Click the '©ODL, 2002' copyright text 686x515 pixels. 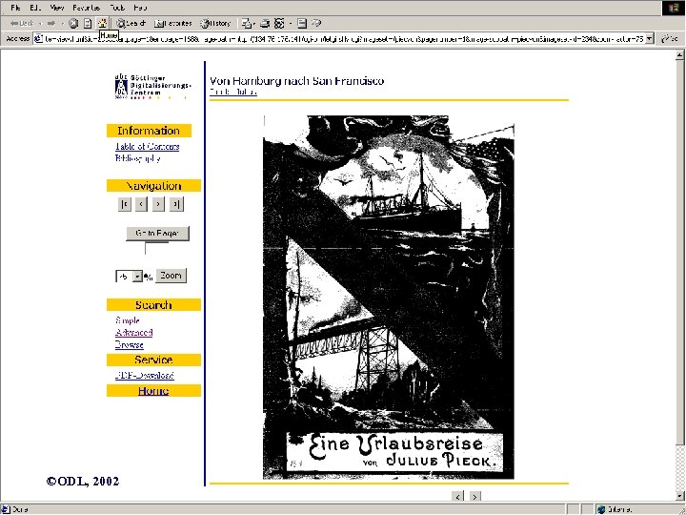coord(83,482)
